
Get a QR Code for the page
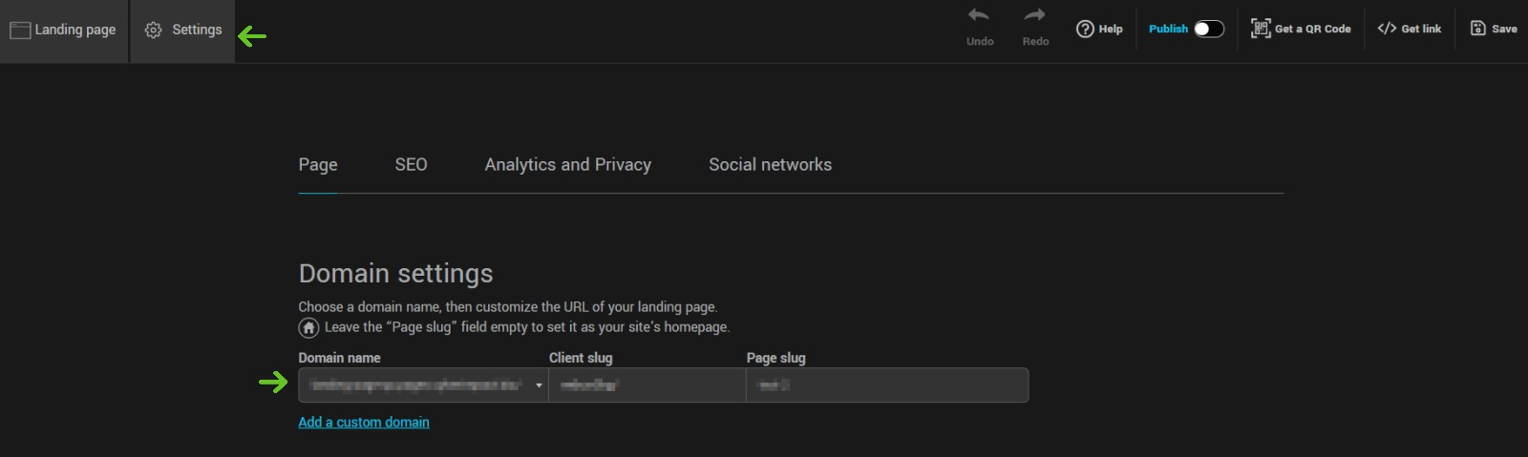coord(1301,29)
